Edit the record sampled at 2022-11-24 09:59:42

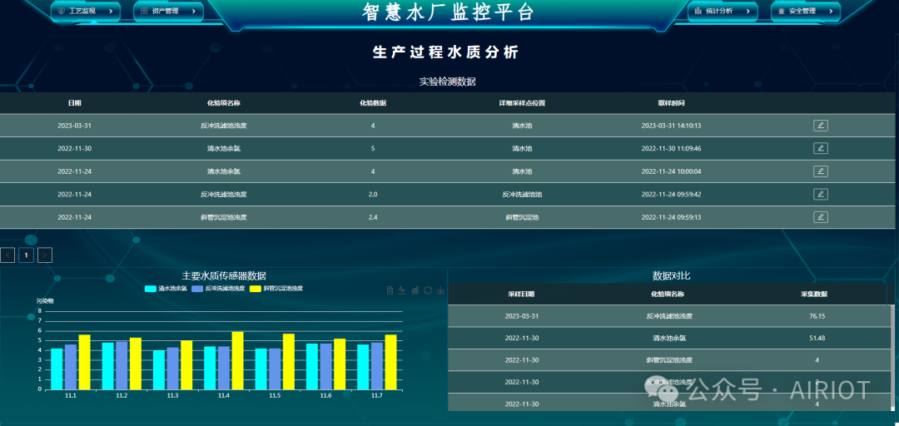pyautogui.click(x=820, y=195)
